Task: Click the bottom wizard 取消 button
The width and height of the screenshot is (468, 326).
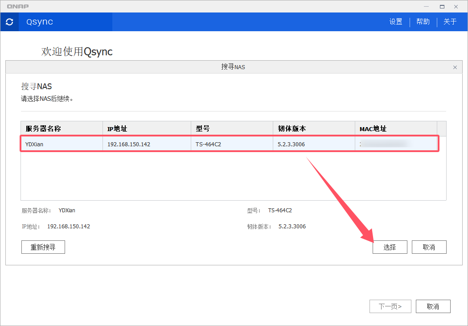Action: tap(433, 306)
